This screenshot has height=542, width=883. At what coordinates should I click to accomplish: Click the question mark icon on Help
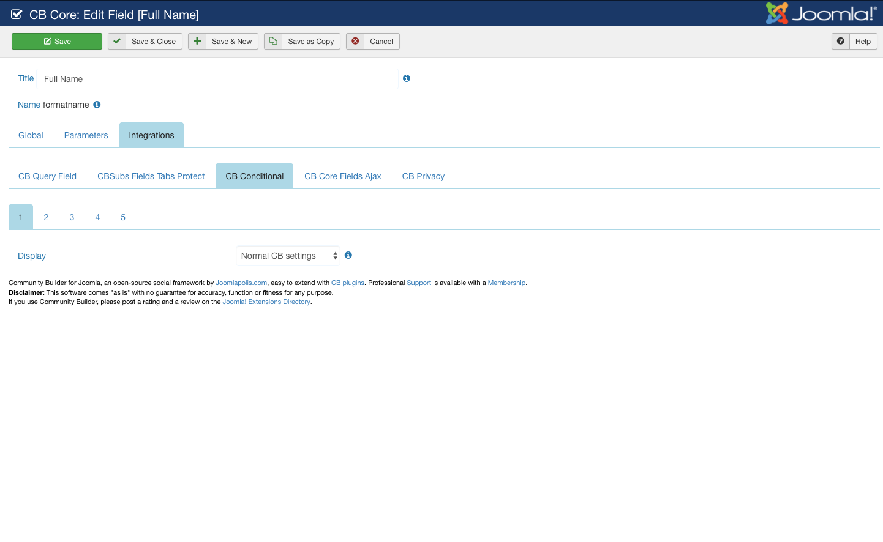point(841,42)
